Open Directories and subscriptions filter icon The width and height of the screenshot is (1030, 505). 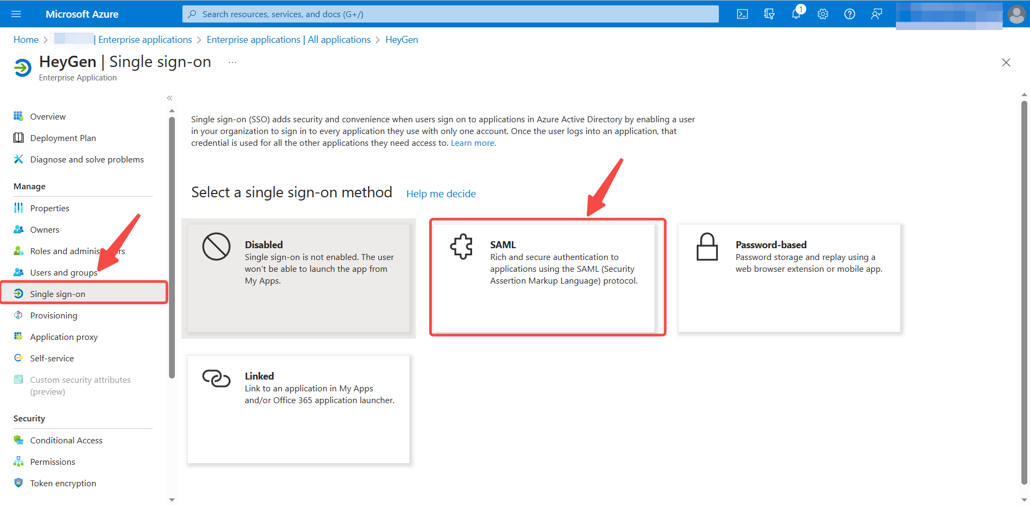coord(769,14)
